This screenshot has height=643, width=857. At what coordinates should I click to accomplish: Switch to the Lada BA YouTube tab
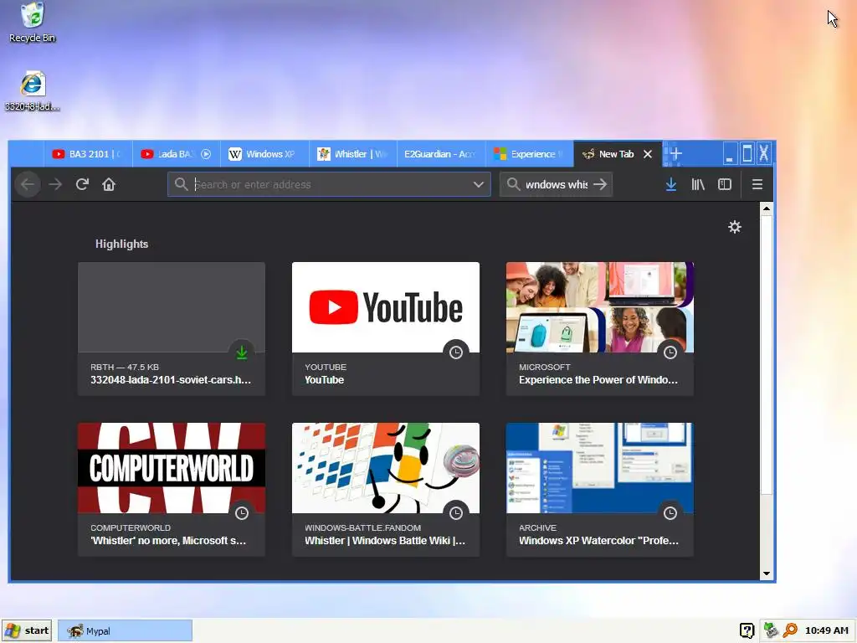pos(176,154)
